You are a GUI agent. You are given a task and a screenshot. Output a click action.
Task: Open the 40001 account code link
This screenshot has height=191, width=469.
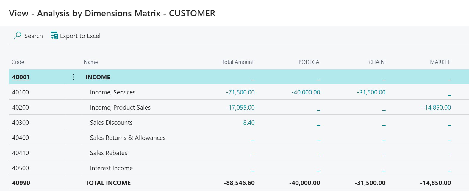21,77
